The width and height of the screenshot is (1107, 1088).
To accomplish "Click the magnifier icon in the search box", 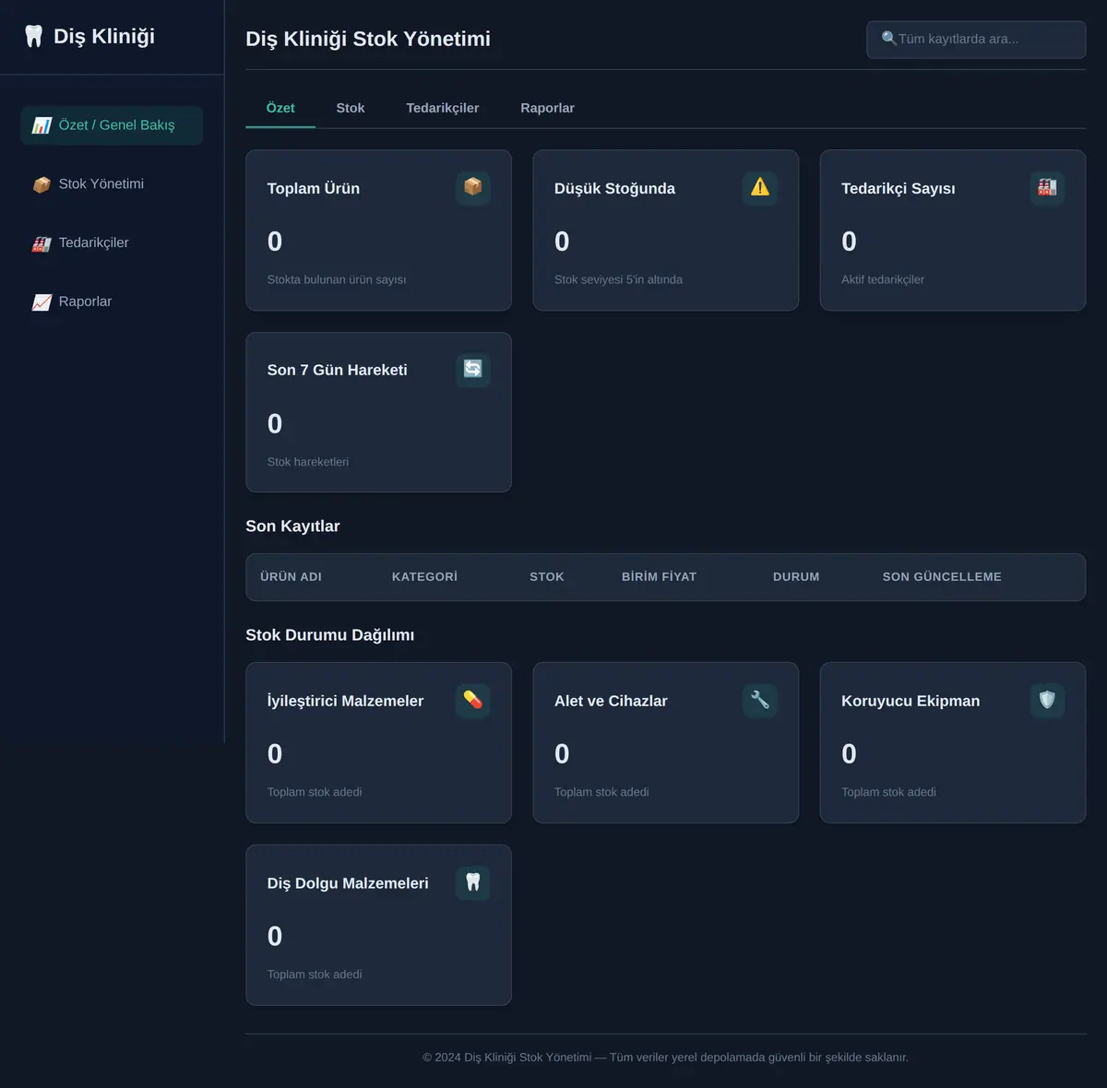I will click(x=889, y=39).
